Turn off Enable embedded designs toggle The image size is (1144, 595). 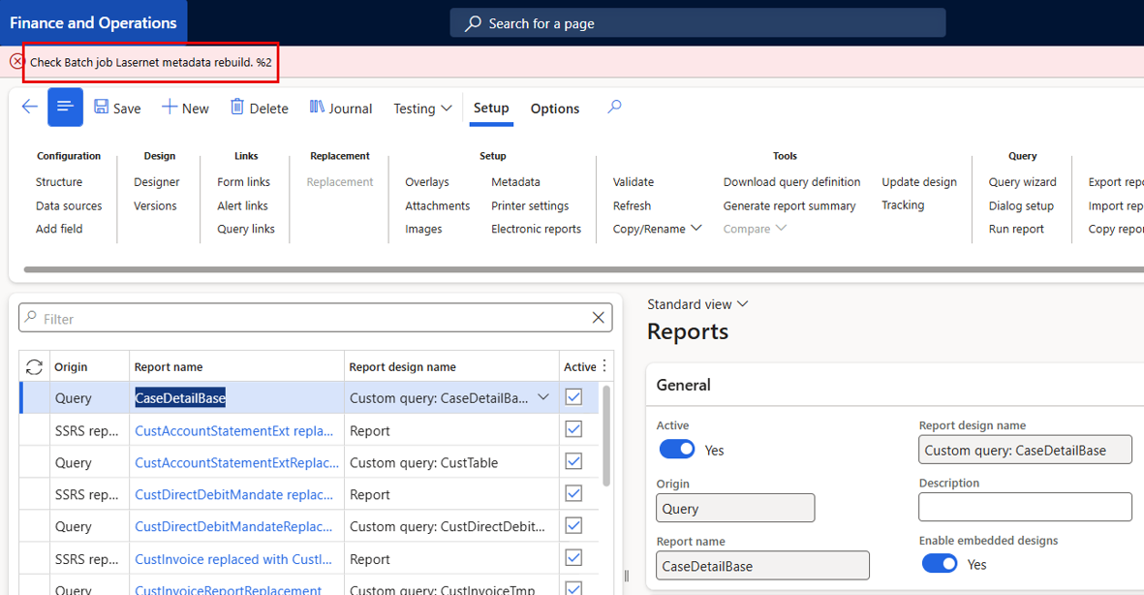tap(940, 564)
